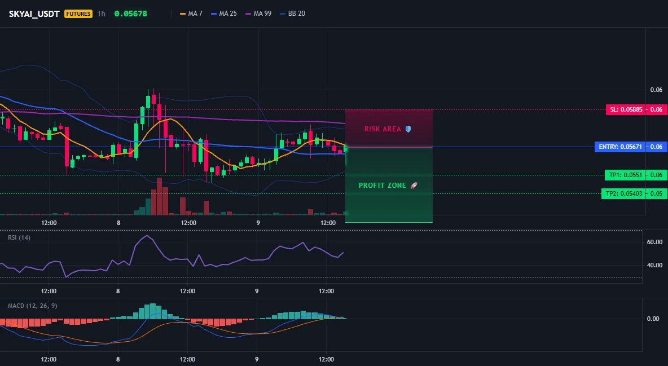Click the tallest green MACD histogram bar

click(x=153, y=311)
